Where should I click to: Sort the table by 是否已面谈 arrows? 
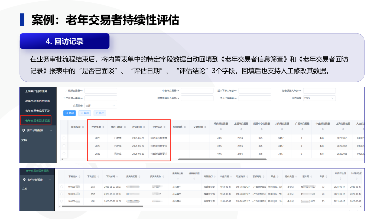(125, 127)
